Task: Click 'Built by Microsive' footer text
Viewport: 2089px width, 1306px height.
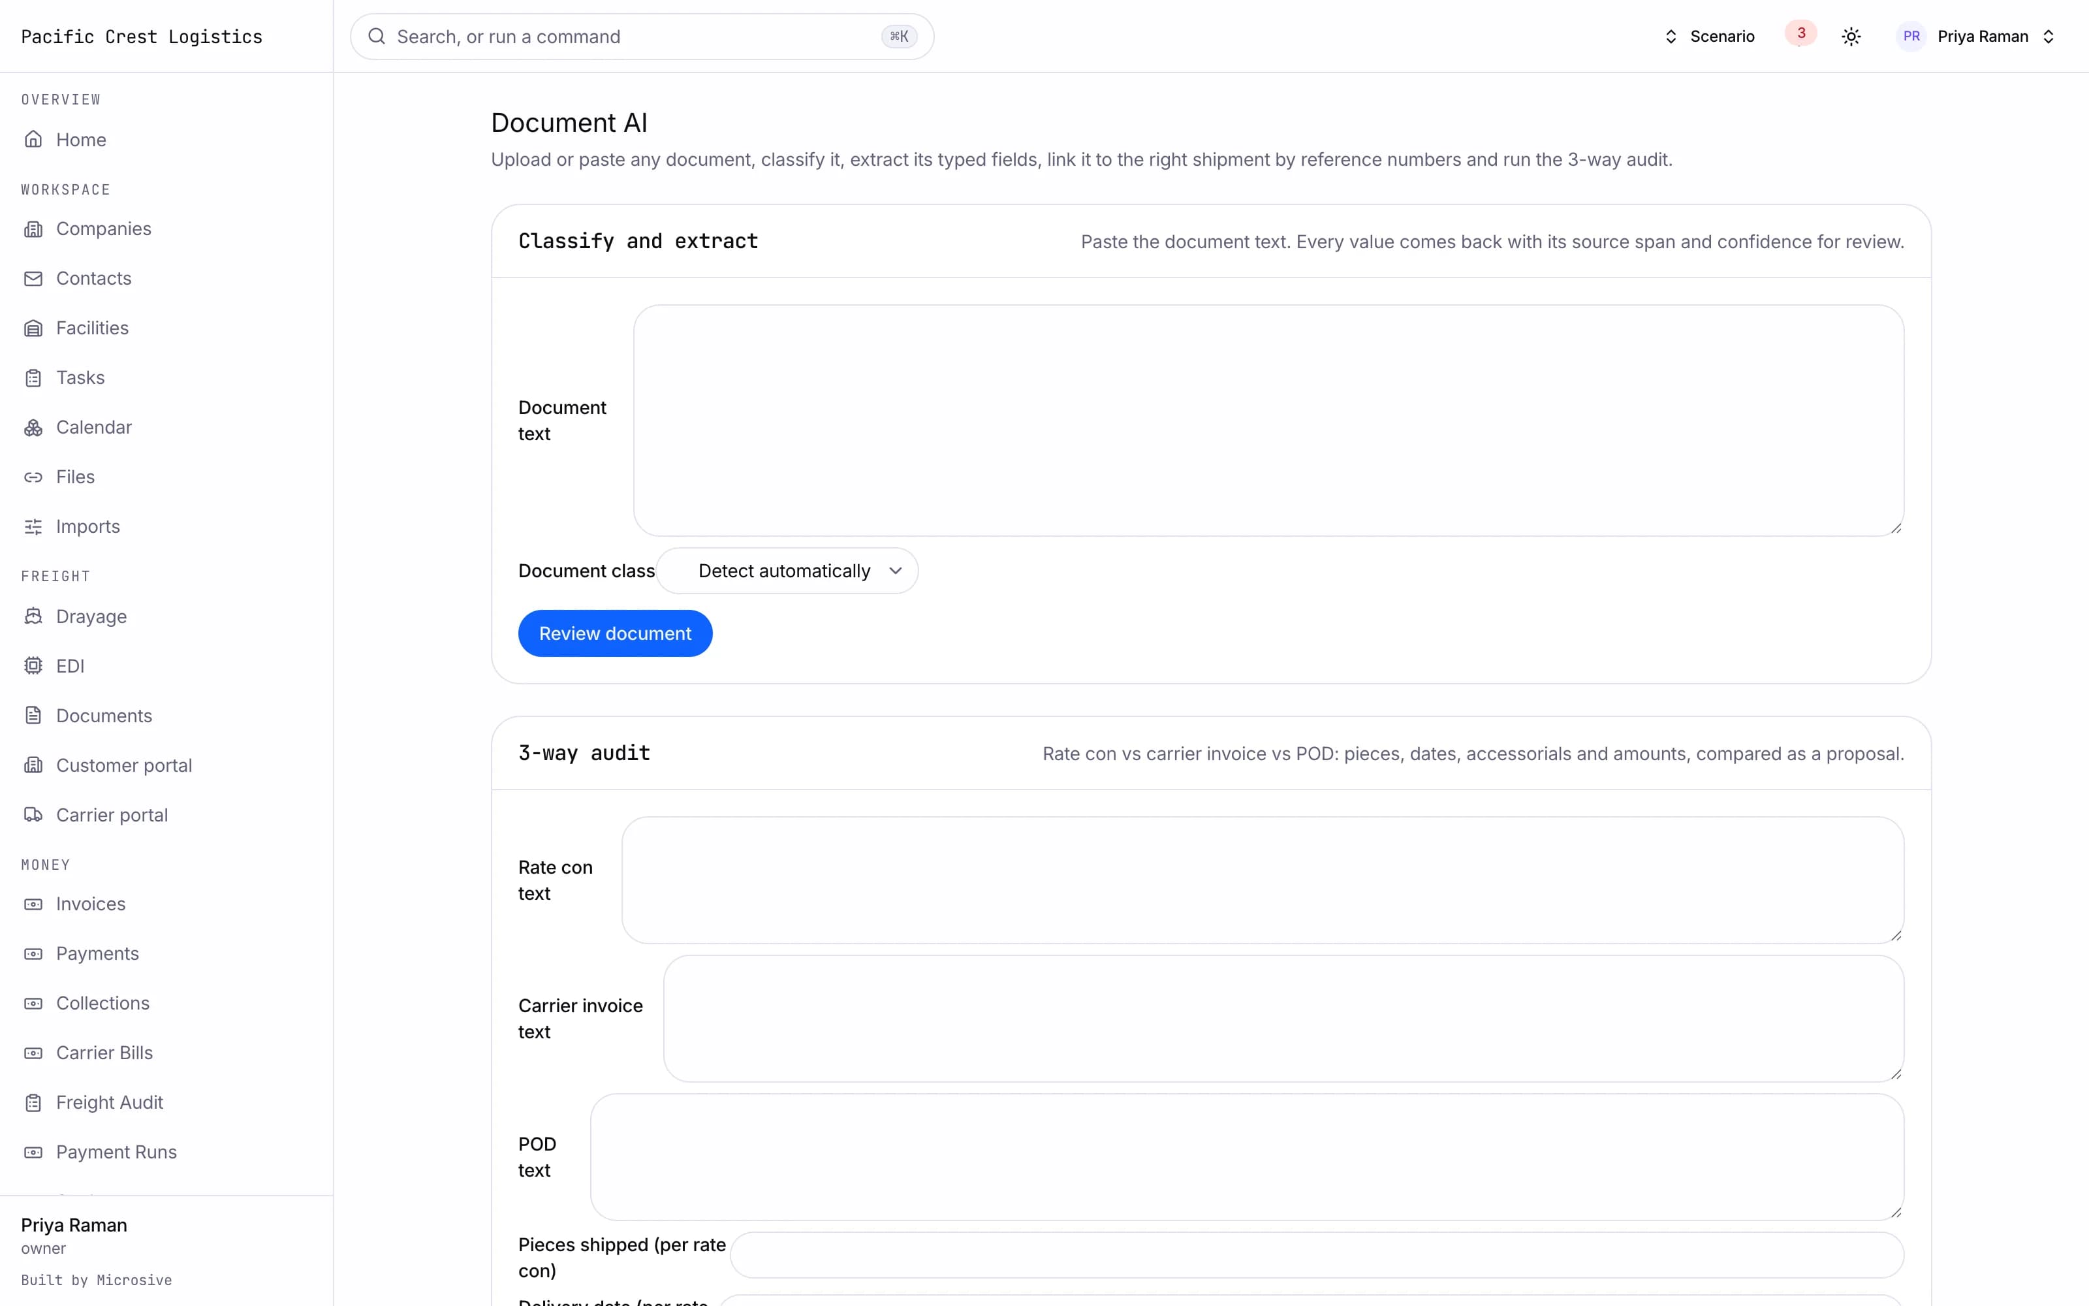Action: click(97, 1279)
